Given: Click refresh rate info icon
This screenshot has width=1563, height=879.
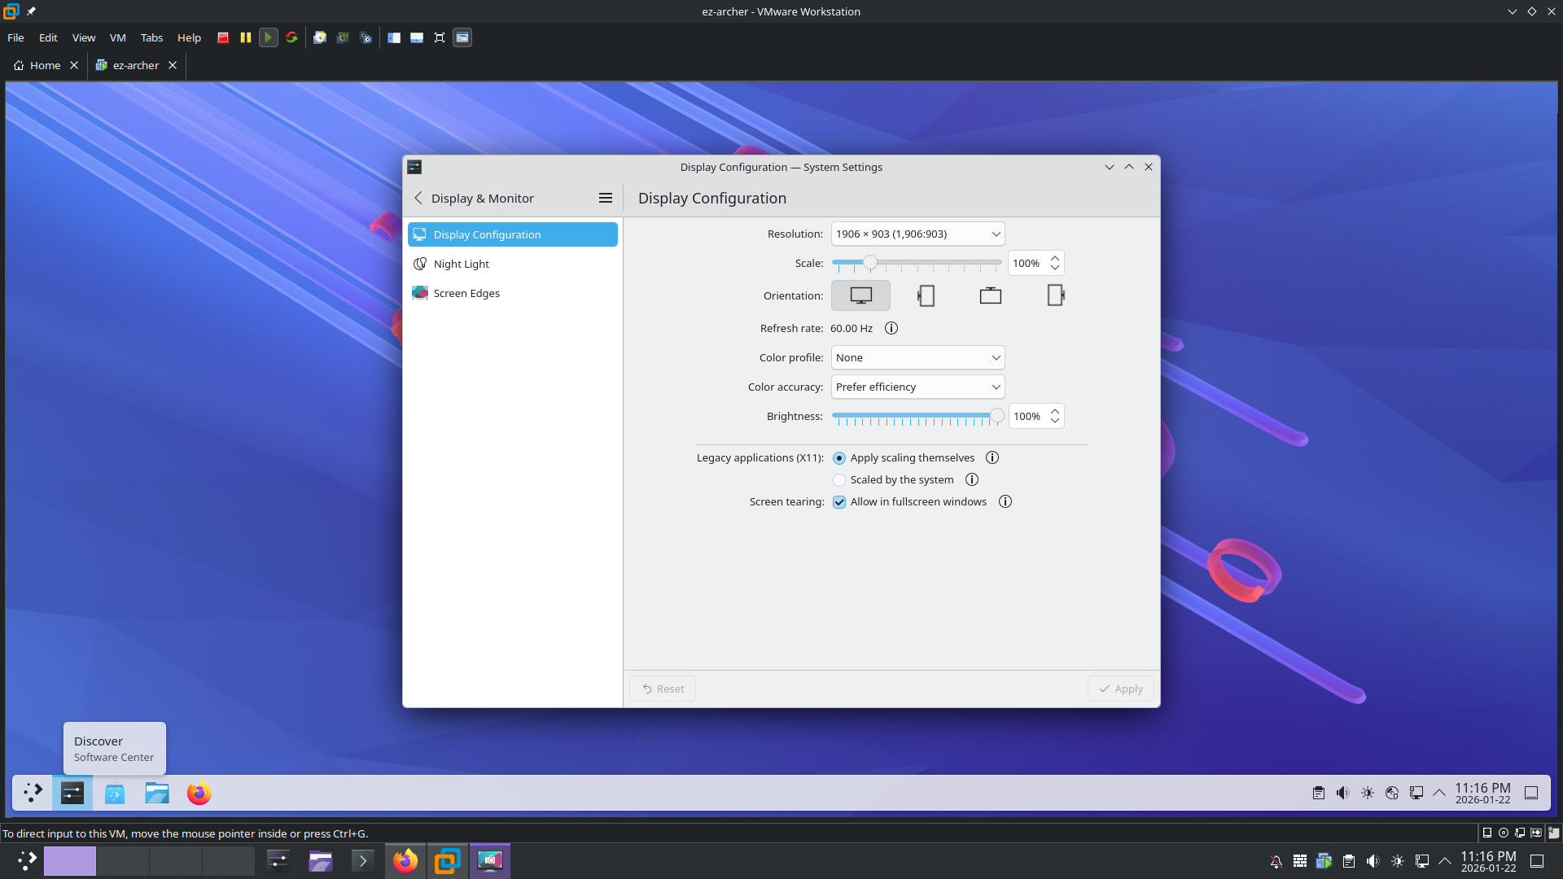Looking at the screenshot, I should (x=891, y=328).
